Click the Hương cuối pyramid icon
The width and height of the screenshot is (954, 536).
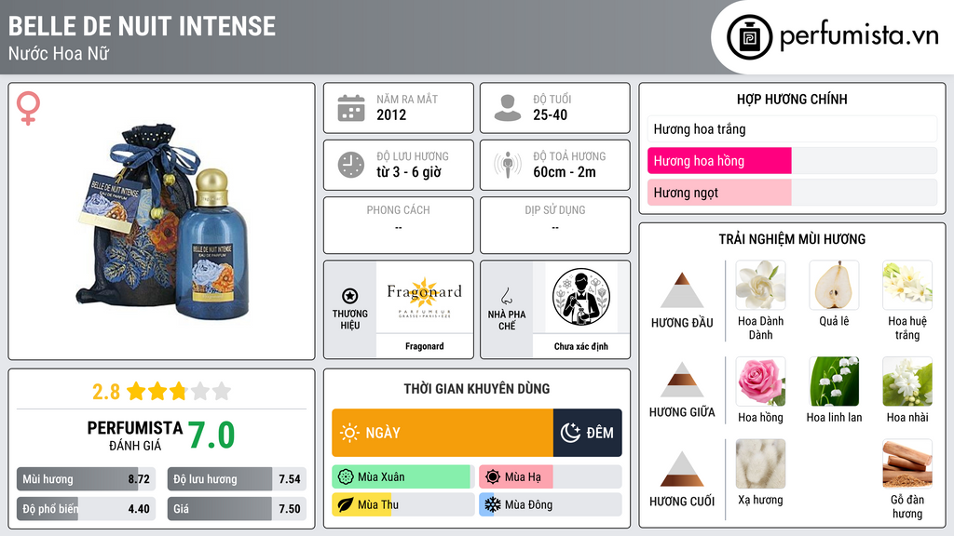click(682, 469)
